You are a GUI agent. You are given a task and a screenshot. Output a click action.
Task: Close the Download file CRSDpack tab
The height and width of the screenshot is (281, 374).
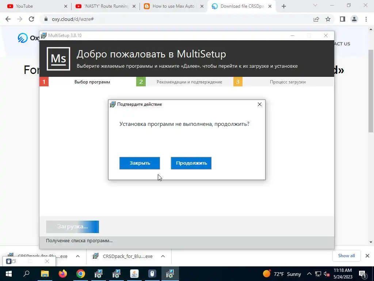coord(270,7)
